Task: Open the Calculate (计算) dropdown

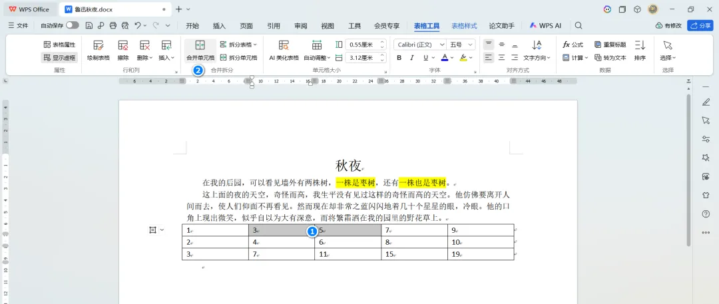Action: point(575,58)
